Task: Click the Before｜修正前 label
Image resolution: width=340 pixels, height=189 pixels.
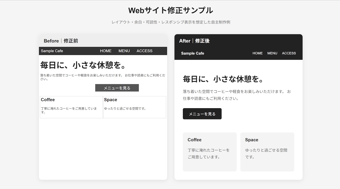Action: click(61, 41)
